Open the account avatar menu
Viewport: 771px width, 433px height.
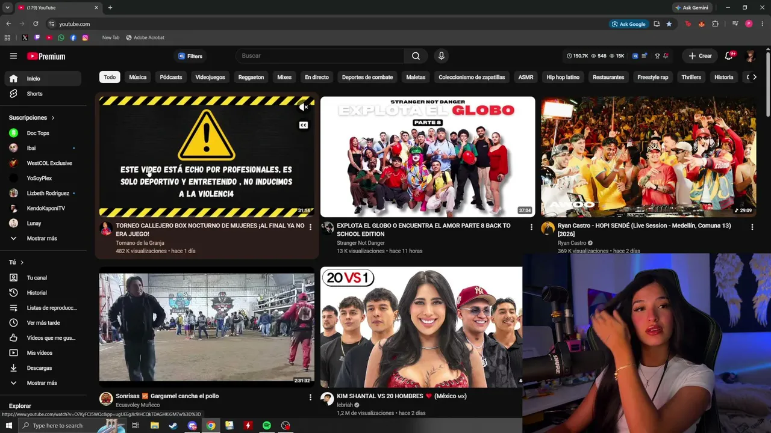(x=751, y=56)
